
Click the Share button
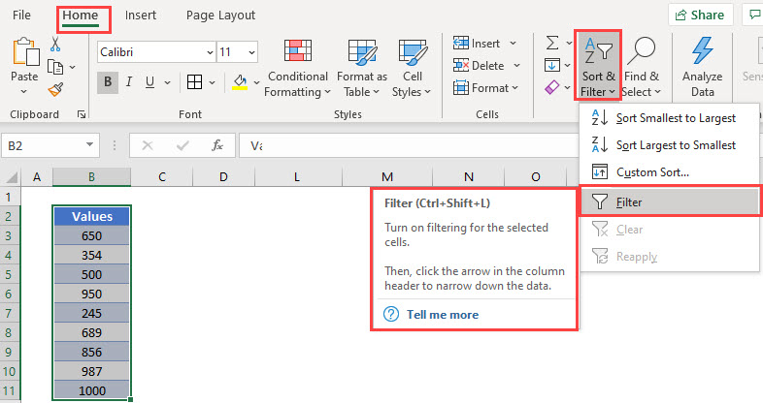(x=700, y=15)
